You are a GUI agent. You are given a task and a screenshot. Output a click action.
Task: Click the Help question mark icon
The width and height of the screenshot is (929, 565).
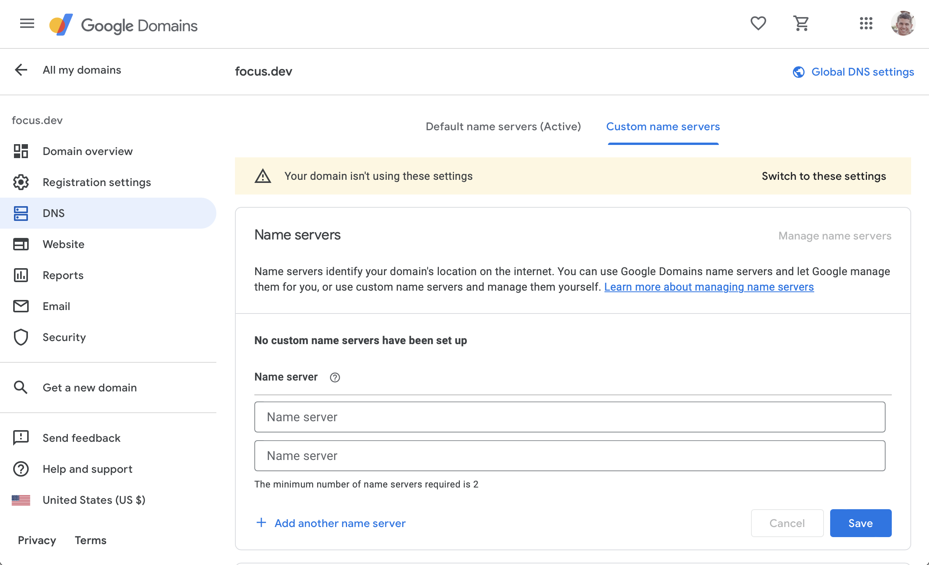tap(21, 469)
